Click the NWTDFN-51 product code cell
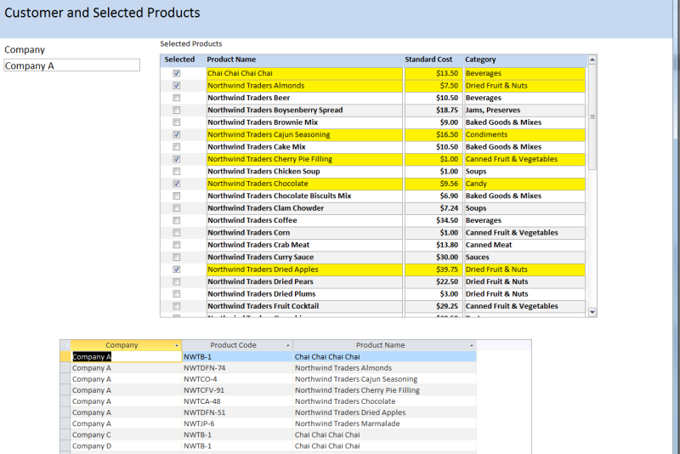Viewport: 680px width, 454px height. pyautogui.click(x=237, y=412)
